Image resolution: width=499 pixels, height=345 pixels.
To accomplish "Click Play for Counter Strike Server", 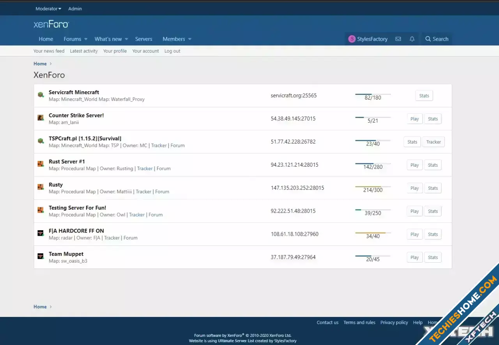I will (415, 119).
